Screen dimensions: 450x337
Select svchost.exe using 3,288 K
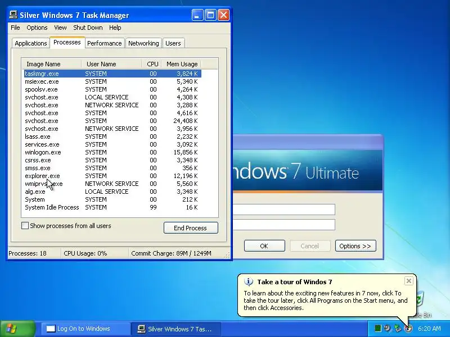[x=112, y=105]
